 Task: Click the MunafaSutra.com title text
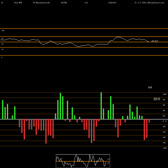[156, 3]
